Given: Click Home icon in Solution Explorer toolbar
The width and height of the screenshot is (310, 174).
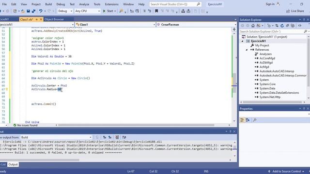Looking at the screenshot, I should 253,26.
